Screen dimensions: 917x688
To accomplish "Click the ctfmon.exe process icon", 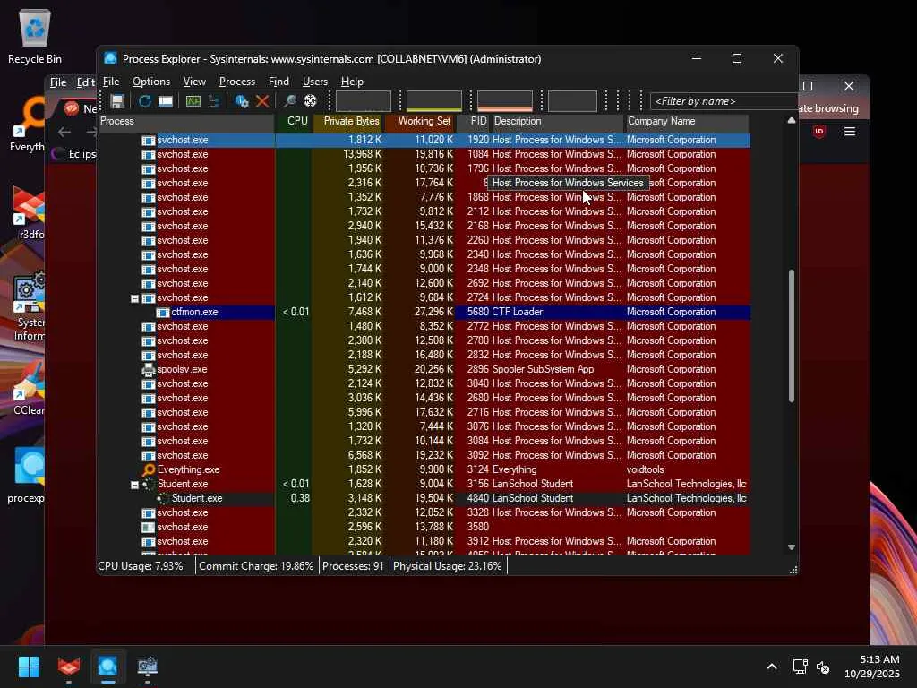I will pyautogui.click(x=163, y=312).
